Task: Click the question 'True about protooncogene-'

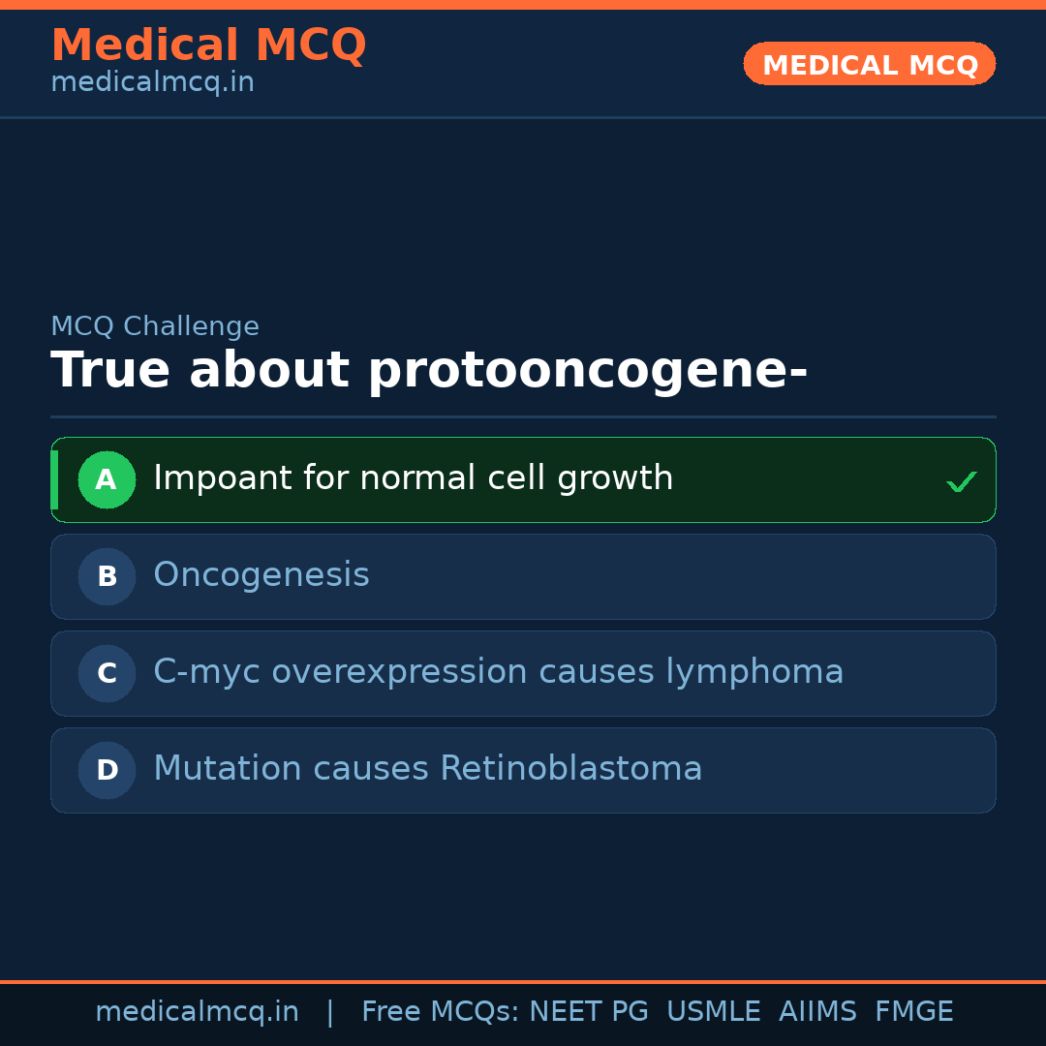Action: (429, 371)
